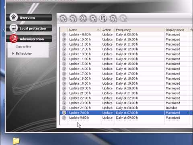Select the job named Update 13:00 h
The height and width of the screenshot is (145, 193).
(x=80, y=54)
